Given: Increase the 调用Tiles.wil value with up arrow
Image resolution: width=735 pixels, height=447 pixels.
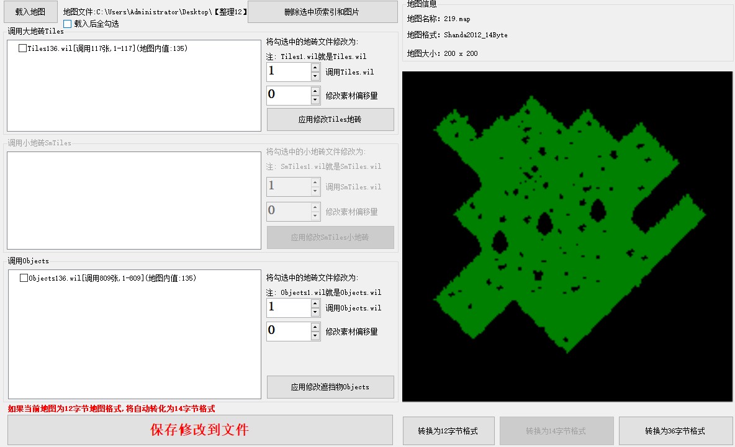Looking at the screenshot, I should pos(315,68).
